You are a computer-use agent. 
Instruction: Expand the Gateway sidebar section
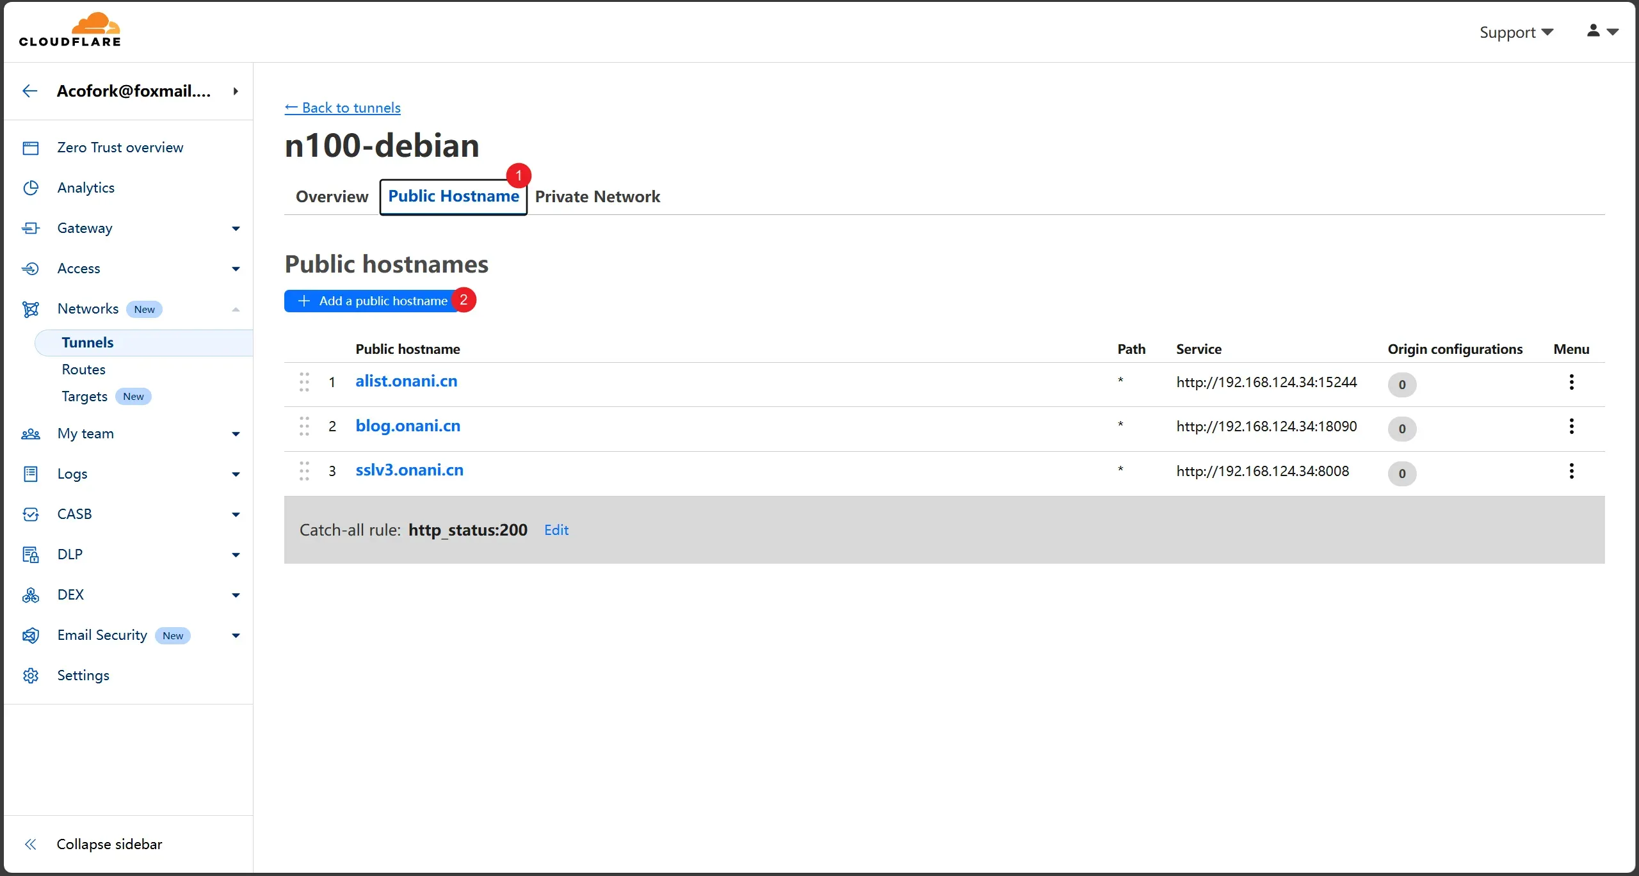[236, 228]
